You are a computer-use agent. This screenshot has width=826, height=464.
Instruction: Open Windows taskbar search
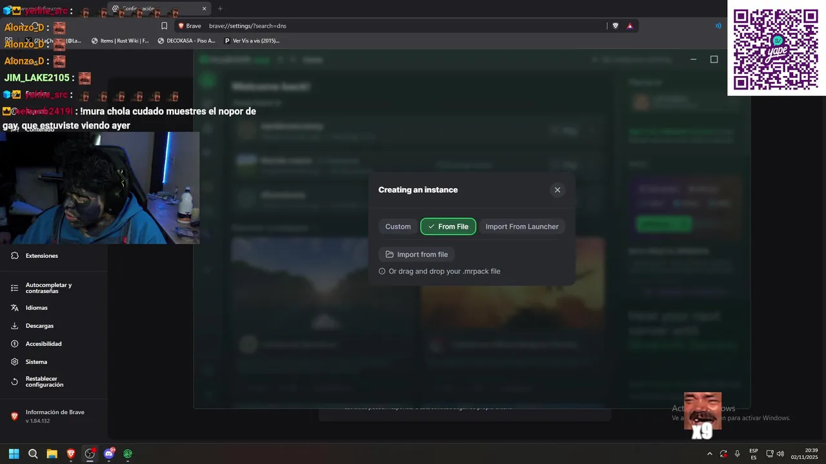[33, 454]
